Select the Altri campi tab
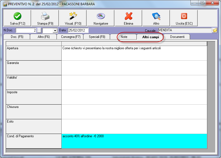Screen dimensions: 221x158 (150, 37)
